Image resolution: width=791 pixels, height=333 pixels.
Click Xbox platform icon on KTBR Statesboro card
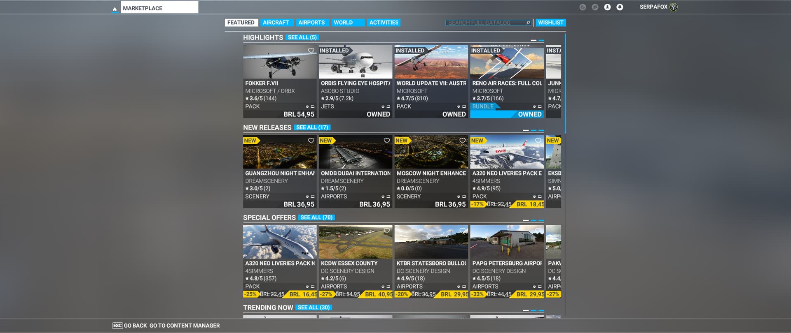point(459,287)
